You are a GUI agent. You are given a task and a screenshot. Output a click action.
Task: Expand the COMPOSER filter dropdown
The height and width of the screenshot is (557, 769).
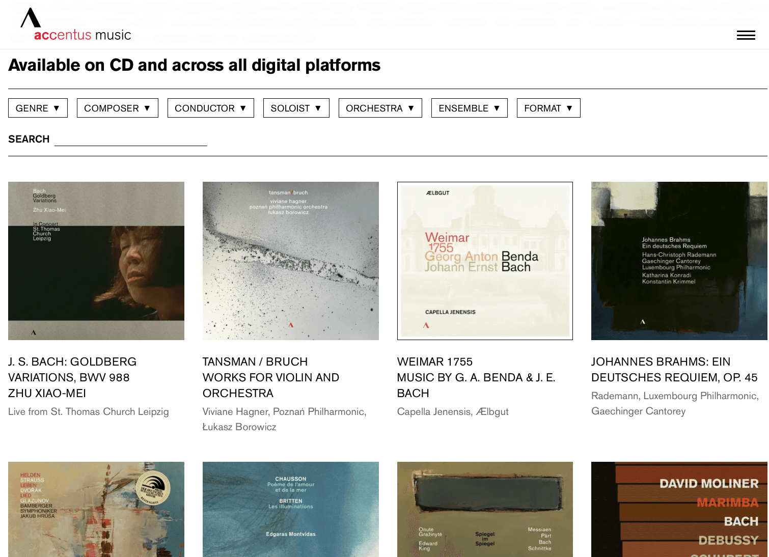(118, 108)
